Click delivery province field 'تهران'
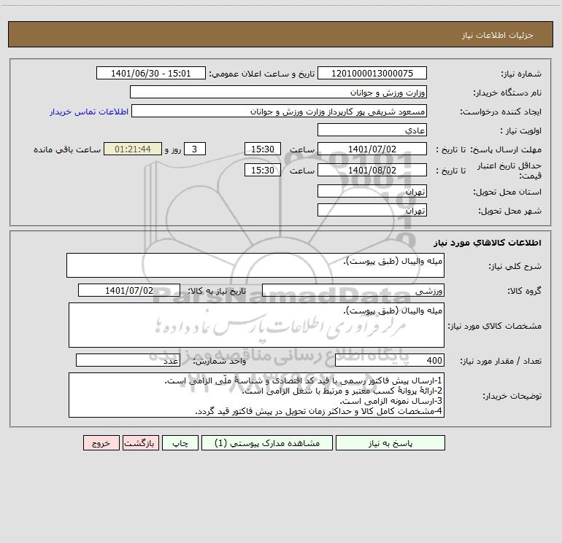This screenshot has width=562, height=543. click(372, 191)
